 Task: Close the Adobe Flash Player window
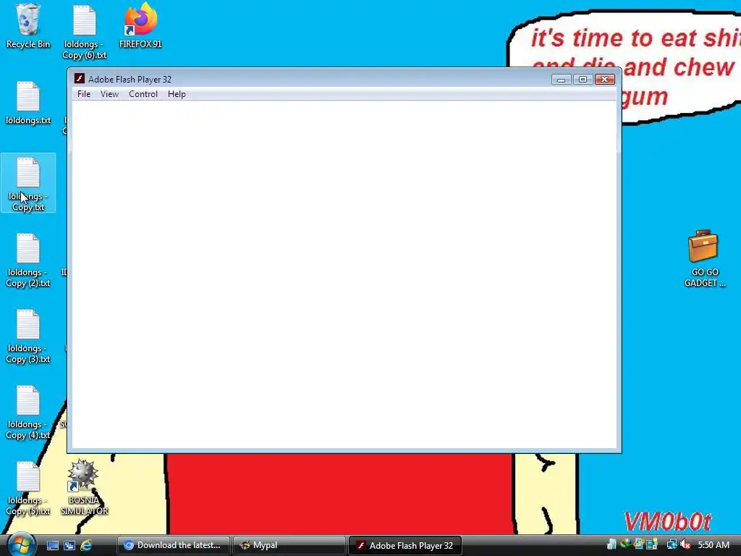point(604,80)
